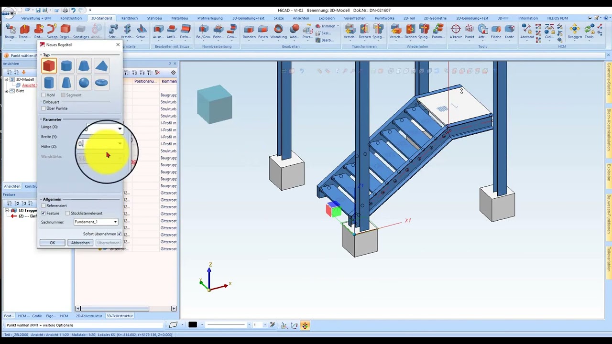
Task: Click the Bohrung tool
Action: (x=219, y=32)
